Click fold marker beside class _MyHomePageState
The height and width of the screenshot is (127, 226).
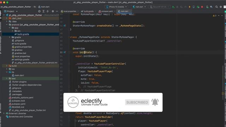pos(69,37)
